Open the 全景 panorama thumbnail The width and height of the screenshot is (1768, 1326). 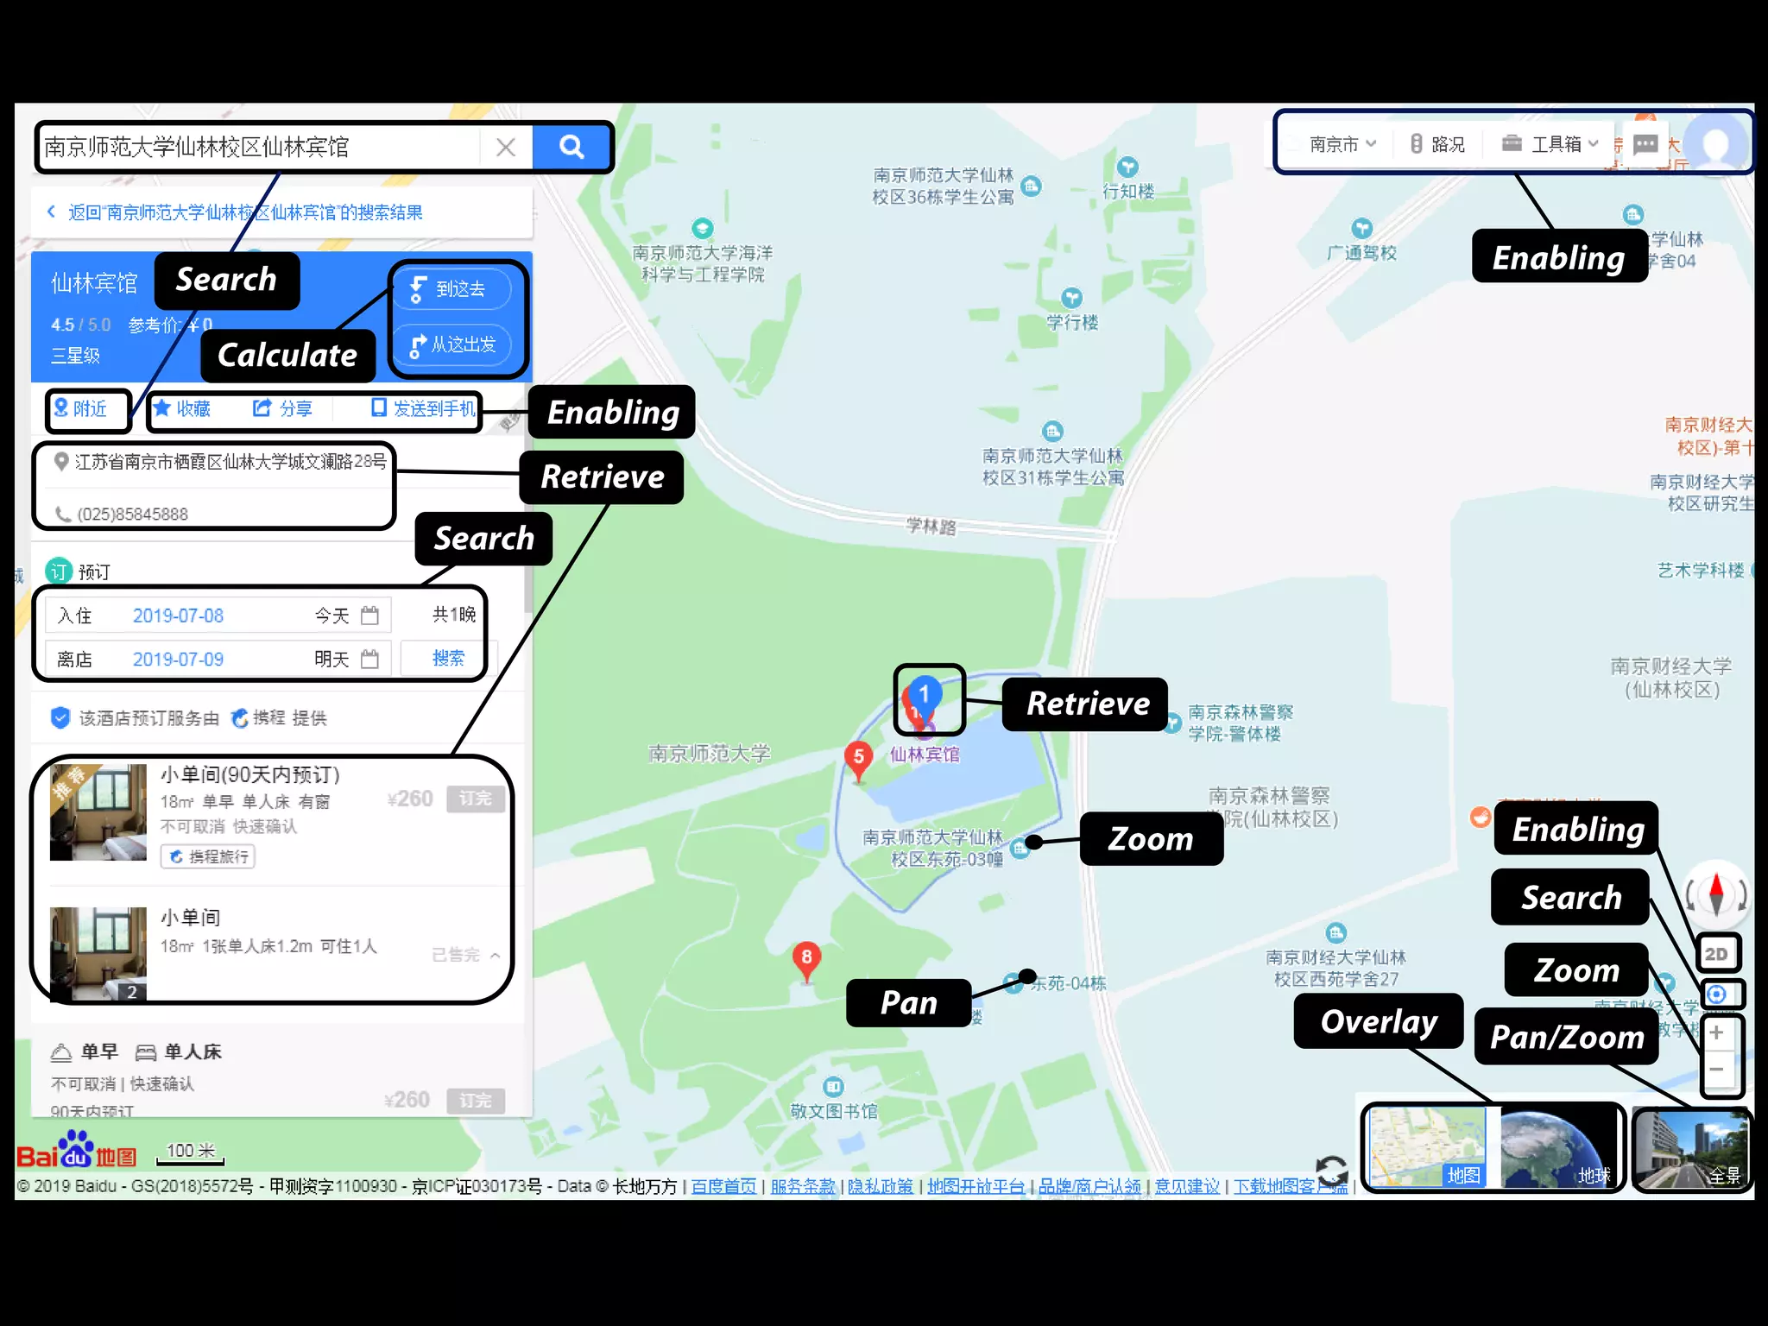(x=1691, y=1148)
